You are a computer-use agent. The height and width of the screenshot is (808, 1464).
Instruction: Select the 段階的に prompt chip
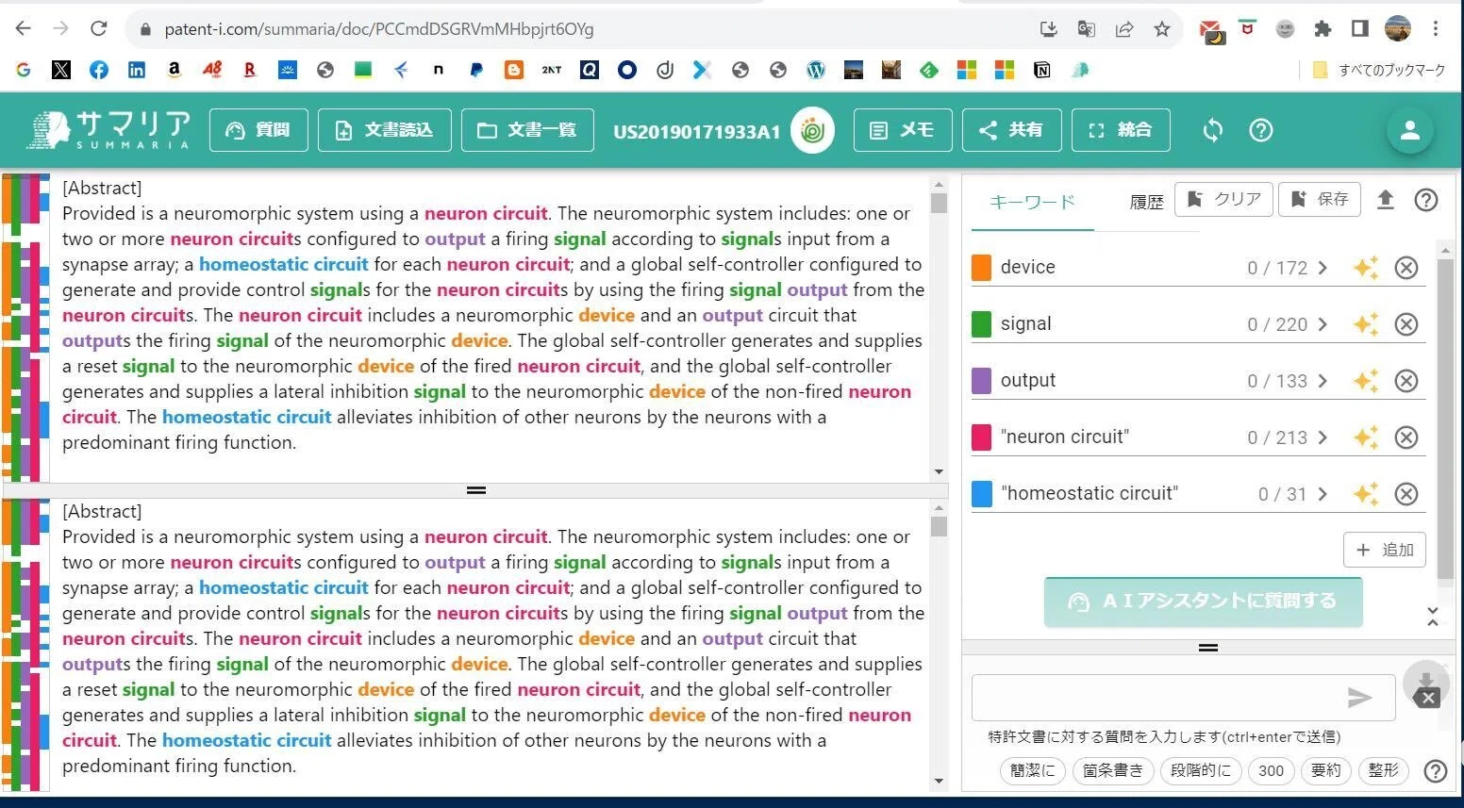click(x=1200, y=770)
